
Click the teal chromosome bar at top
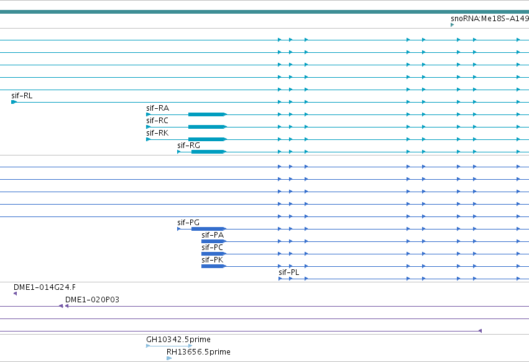pyautogui.click(x=265, y=12)
